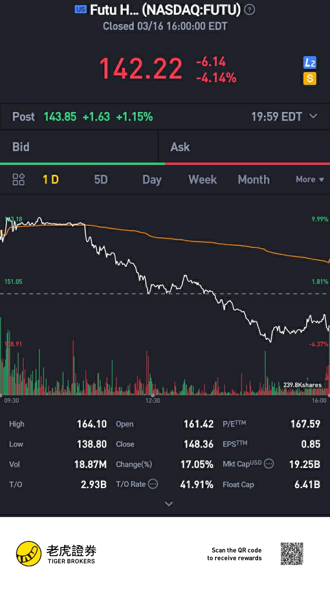Viewport: 330px width, 591px height.
Task: Tap the Ask panel
Action: [x=244, y=147]
